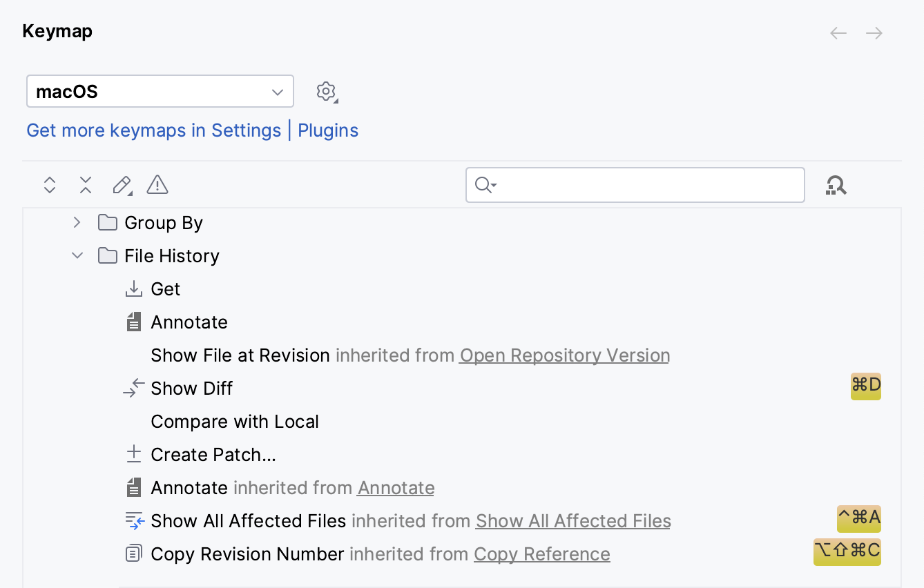The height and width of the screenshot is (588, 924).
Task: Click the File History folder icon
Action: [107, 256]
